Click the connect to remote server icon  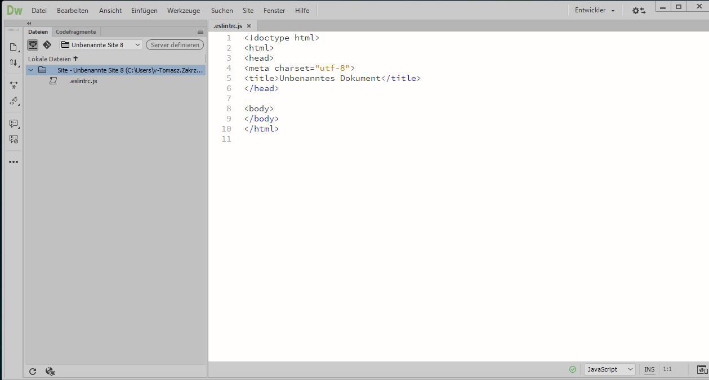click(33, 44)
